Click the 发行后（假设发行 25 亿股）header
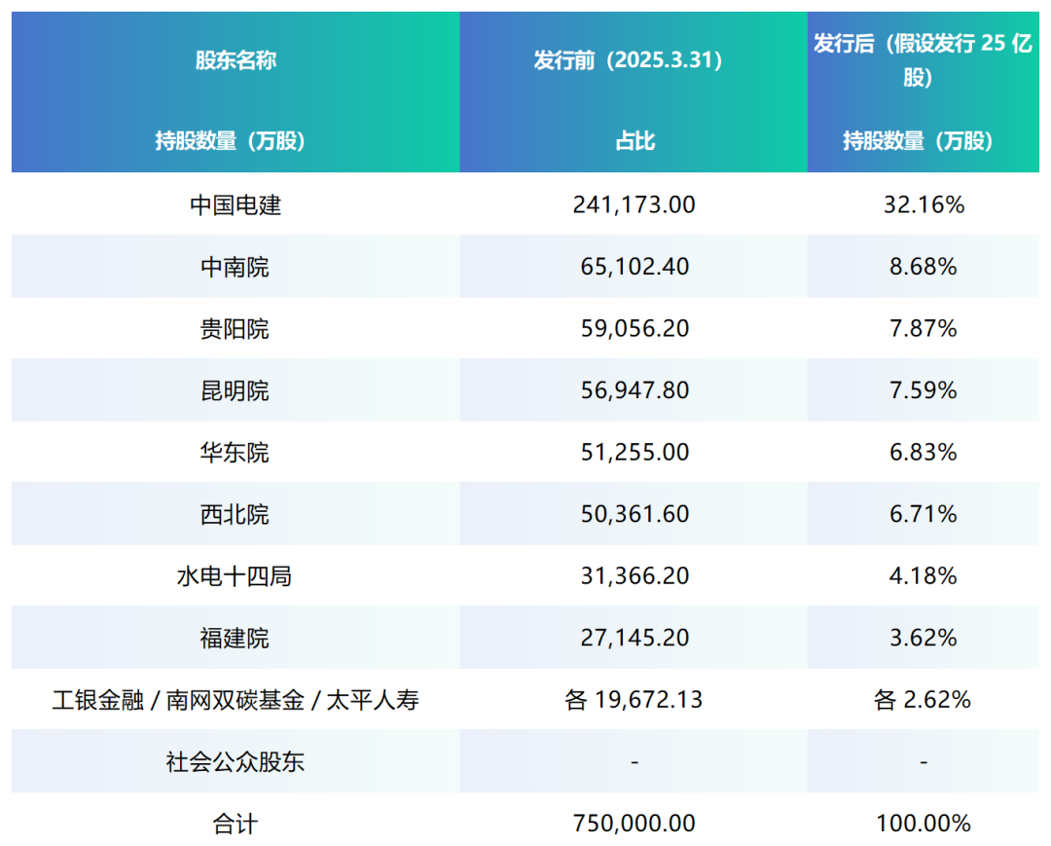Viewport: 1051px width, 846px height. (923, 60)
